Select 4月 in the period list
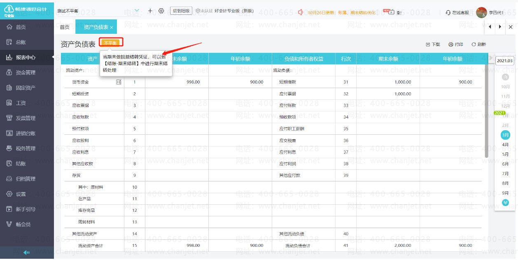This screenshot has height=260, width=518. (x=505, y=145)
